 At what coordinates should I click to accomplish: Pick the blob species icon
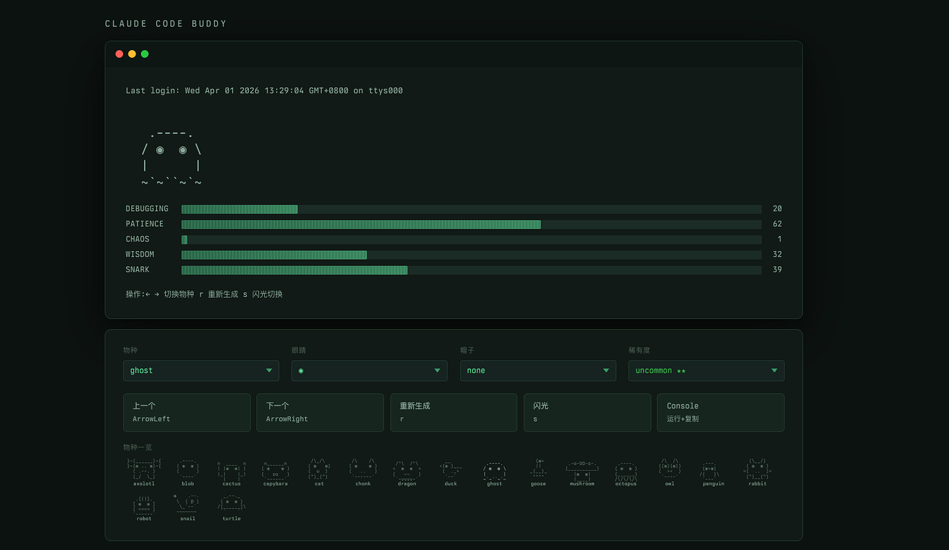[x=188, y=472]
